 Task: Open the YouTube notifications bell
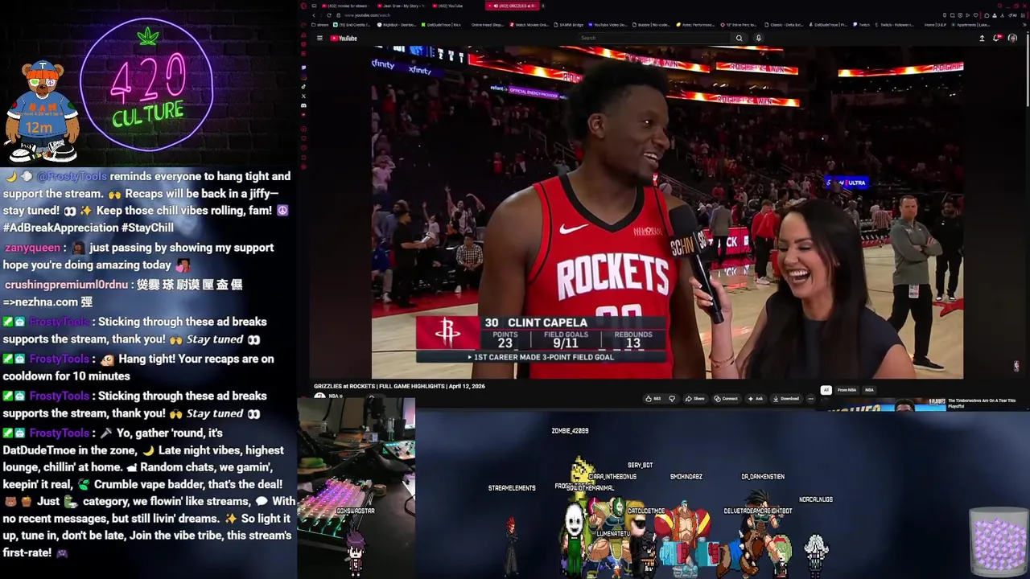click(996, 38)
